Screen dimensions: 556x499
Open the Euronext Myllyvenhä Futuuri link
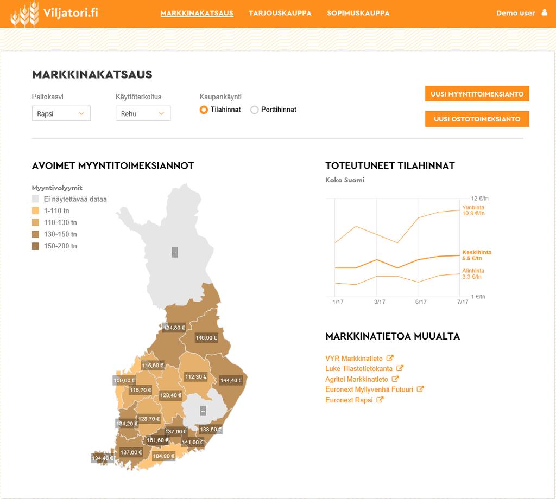tap(369, 389)
